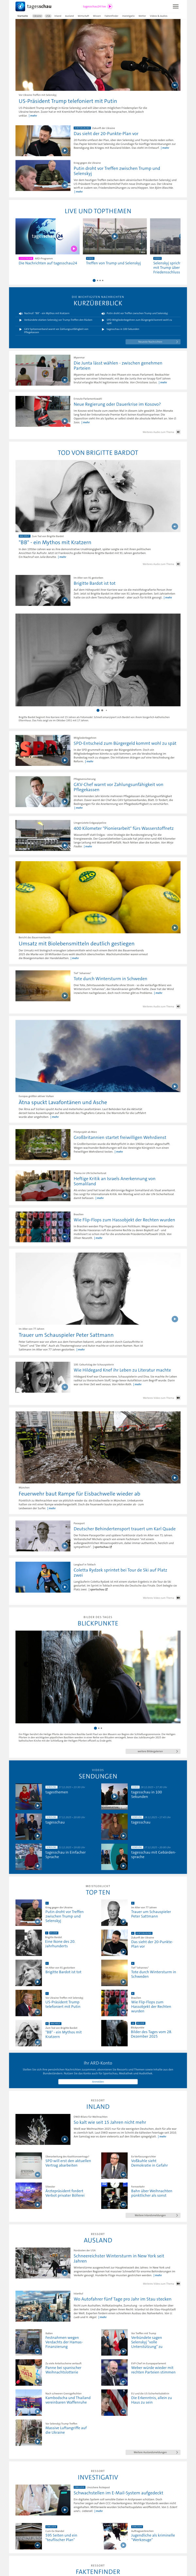This screenshot has width=196, height=2576.
Task: Click 'Brigitte Bardot ist tot' article
Action: click(x=95, y=583)
